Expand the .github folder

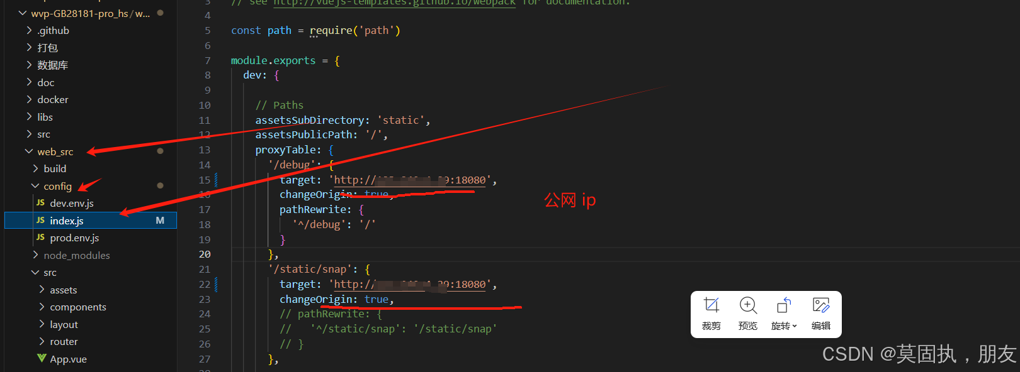click(x=29, y=30)
